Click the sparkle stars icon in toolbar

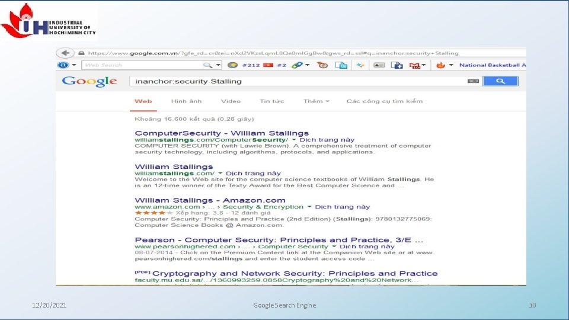point(360,65)
